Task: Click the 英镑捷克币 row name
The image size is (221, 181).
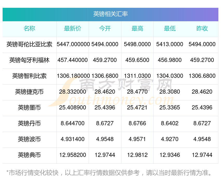Action: tap(29, 92)
